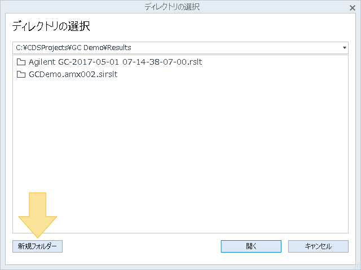Click the C: drive segment in path
Screen dimensions: 361x270
pos(19,48)
